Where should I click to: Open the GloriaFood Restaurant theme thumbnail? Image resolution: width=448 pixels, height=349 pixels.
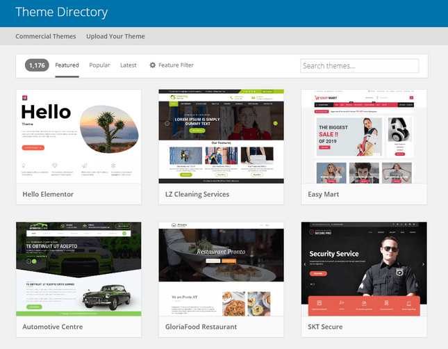point(221,269)
